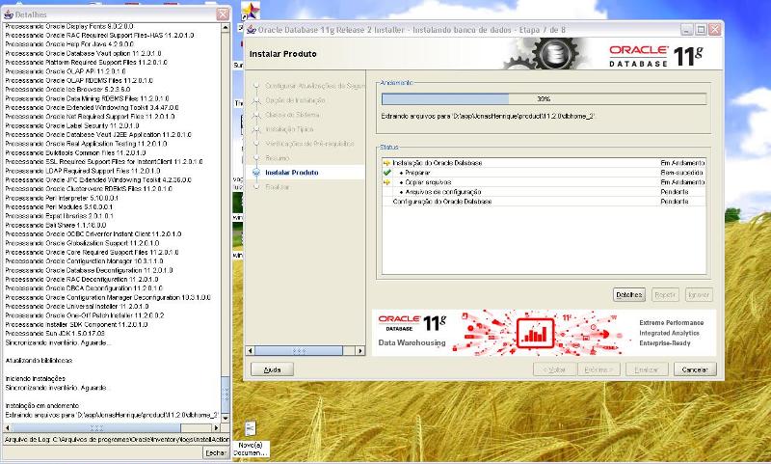This screenshot has height=464, width=771.
Task: Open the star desktop icon above the installer
Action: [251, 11]
